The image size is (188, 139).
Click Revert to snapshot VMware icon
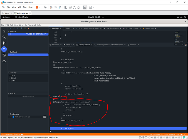55,7
